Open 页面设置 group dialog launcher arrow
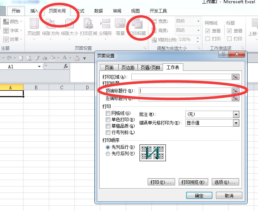This screenshot has height=211, width=258. click(145, 48)
